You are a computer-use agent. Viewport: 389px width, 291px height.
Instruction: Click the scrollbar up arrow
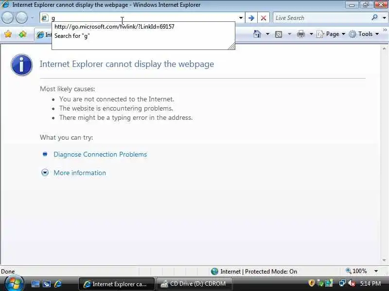[x=384, y=48]
